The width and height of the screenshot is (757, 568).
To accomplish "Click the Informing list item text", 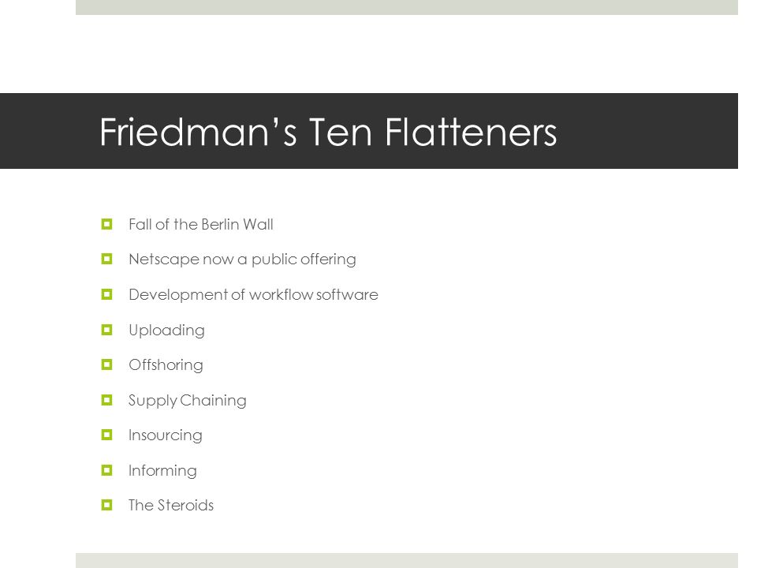I will click(162, 471).
